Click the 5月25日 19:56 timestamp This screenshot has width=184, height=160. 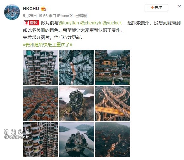click(x=35, y=16)
